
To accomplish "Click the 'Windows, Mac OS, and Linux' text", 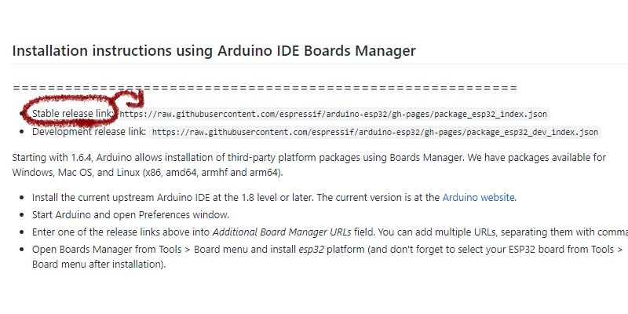I will tap(75, 173).
